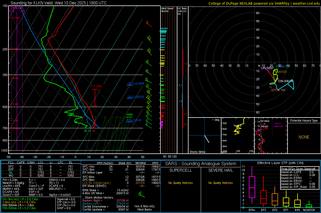Click the 'Eff Shear (EBWD)' row label
Image resolution: width=321 pixels, height=213 pixels.
(x=94, y=186)
